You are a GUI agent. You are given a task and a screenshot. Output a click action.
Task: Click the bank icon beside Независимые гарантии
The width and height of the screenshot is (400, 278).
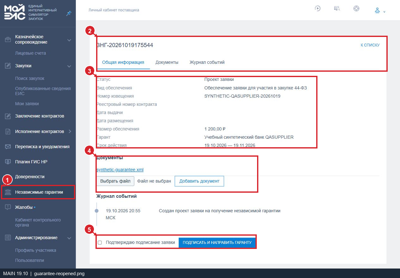tap(8, 192)
